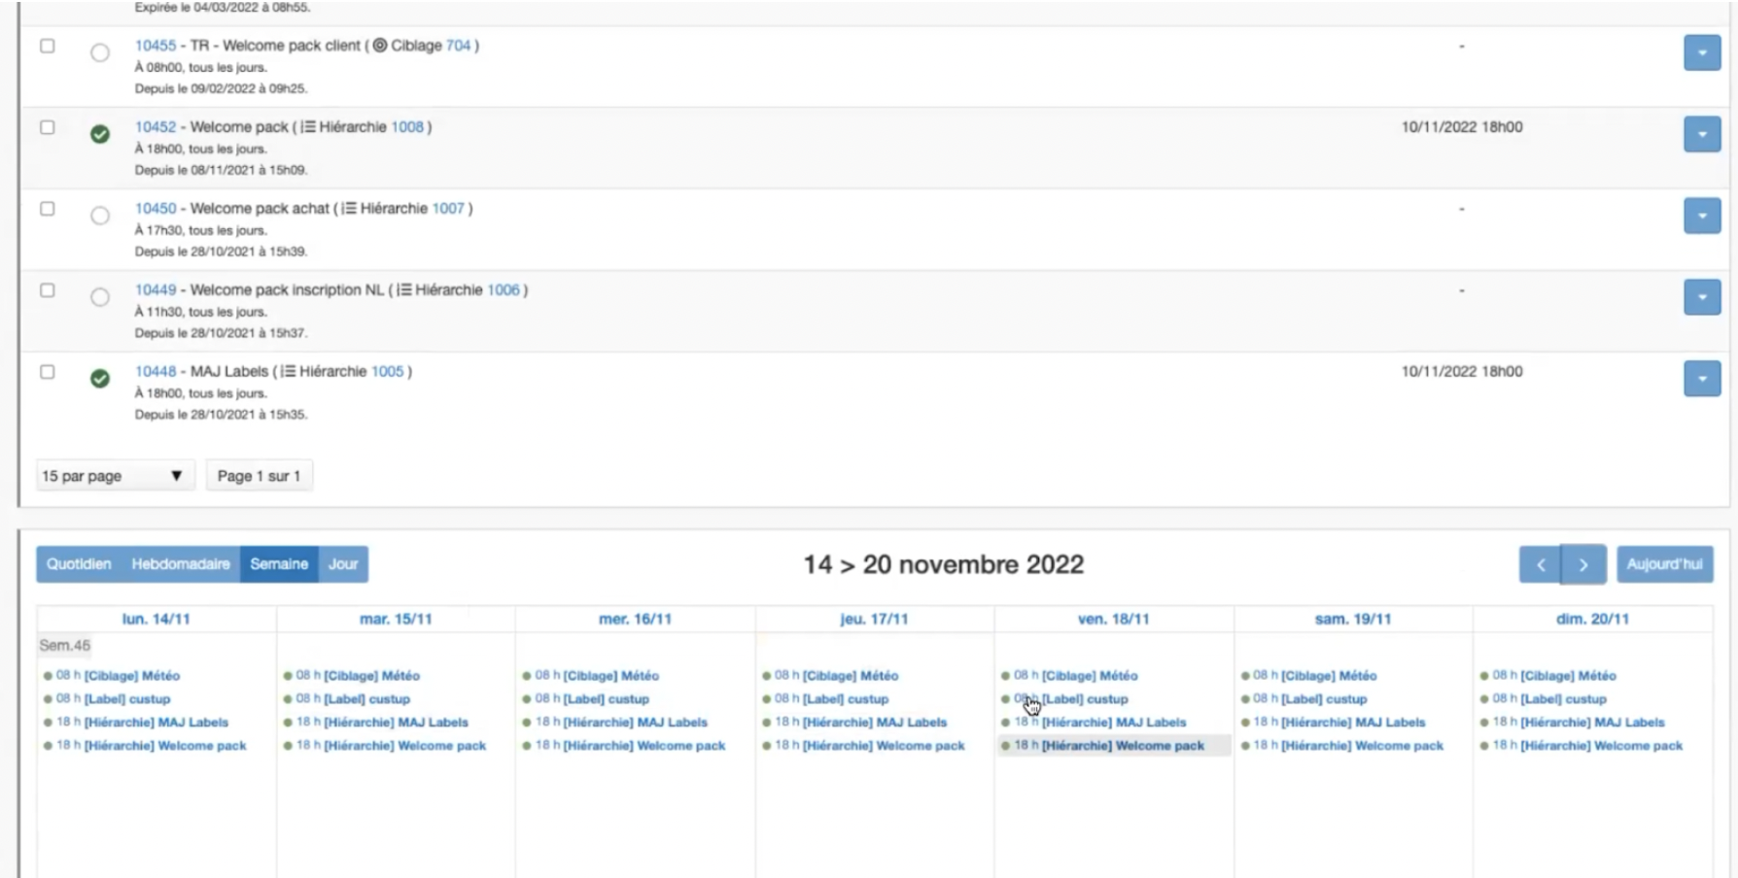Open actions dropdown for row 10455
Screen dimensions: 1738x878
pos(1702,52)
